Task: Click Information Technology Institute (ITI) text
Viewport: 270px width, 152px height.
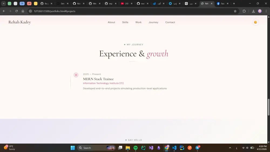Action: [103, 83]
